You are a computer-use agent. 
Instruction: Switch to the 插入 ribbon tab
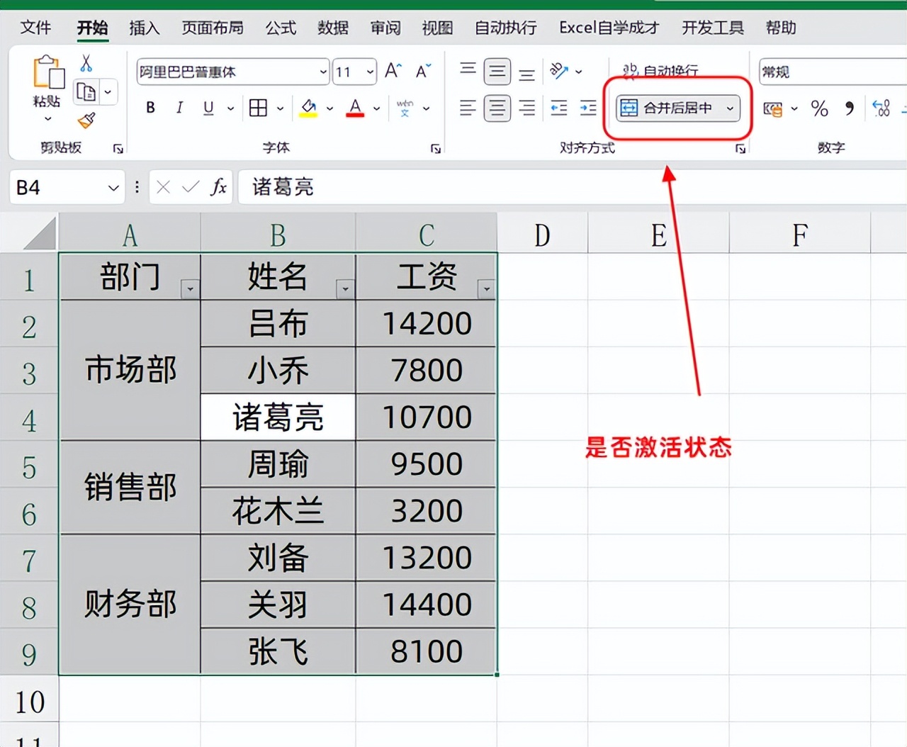tap(145, 28)
